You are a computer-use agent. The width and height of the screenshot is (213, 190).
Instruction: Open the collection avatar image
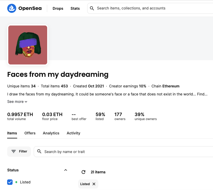click(x=28, y=45)
